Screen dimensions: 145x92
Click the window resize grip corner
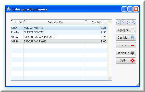138,85
